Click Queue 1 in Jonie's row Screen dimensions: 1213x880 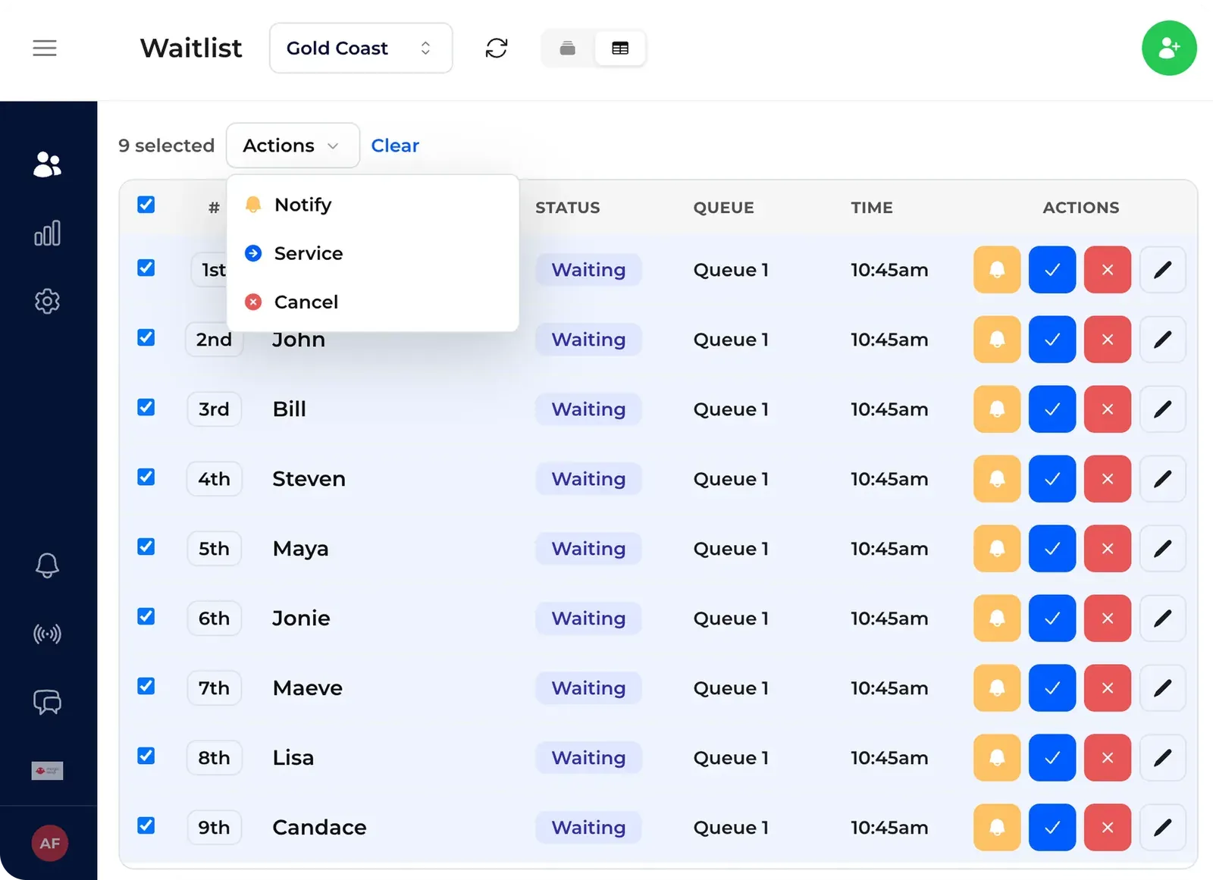(x=731, y=619)
